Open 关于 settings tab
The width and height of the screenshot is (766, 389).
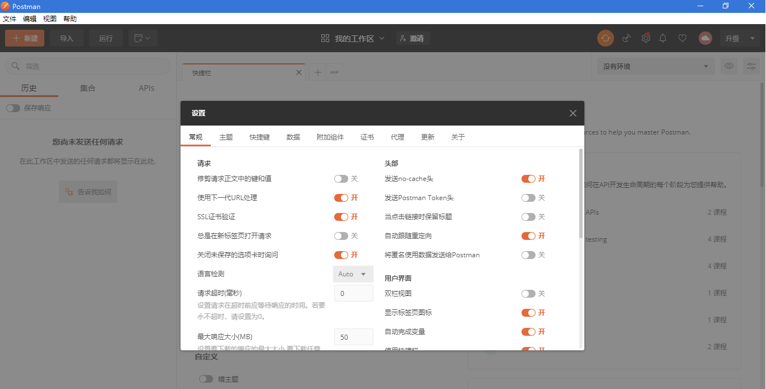click(x=458, y=137)
